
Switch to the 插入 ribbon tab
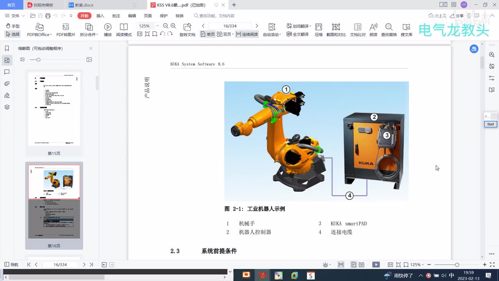[x=100, y=16]
